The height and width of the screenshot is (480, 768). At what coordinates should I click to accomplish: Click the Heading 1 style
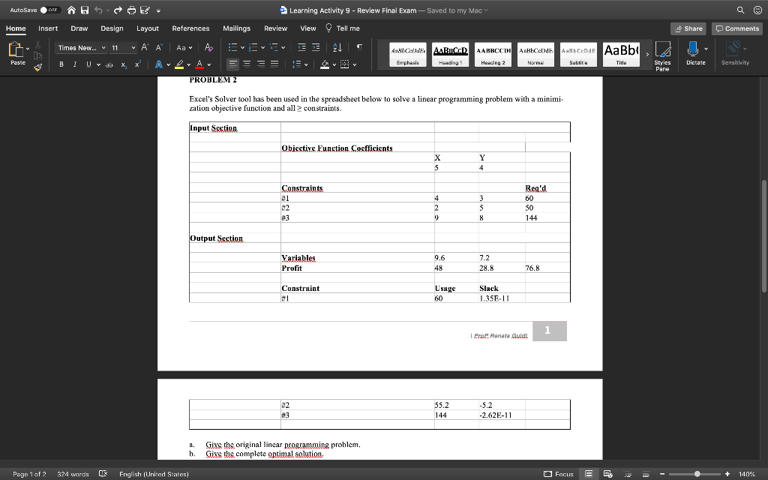tap(449, 53)
